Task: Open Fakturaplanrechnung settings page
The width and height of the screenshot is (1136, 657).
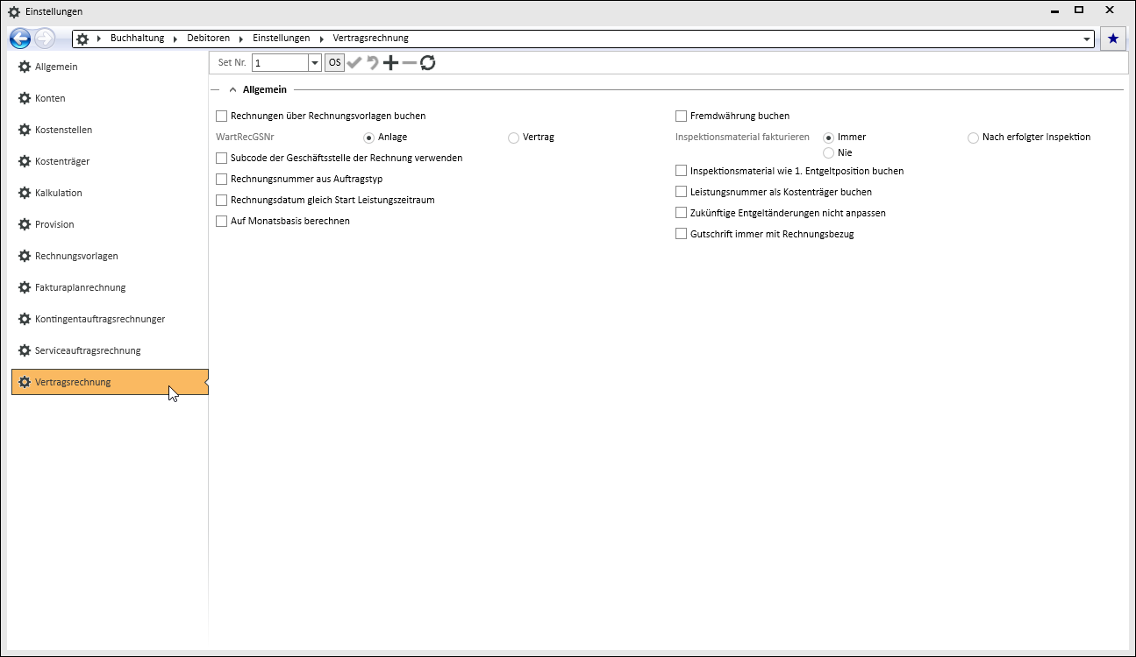Action: [110, 287]
